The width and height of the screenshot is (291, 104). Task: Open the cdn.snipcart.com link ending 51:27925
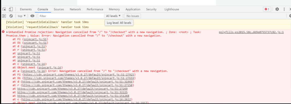(79, 75)
